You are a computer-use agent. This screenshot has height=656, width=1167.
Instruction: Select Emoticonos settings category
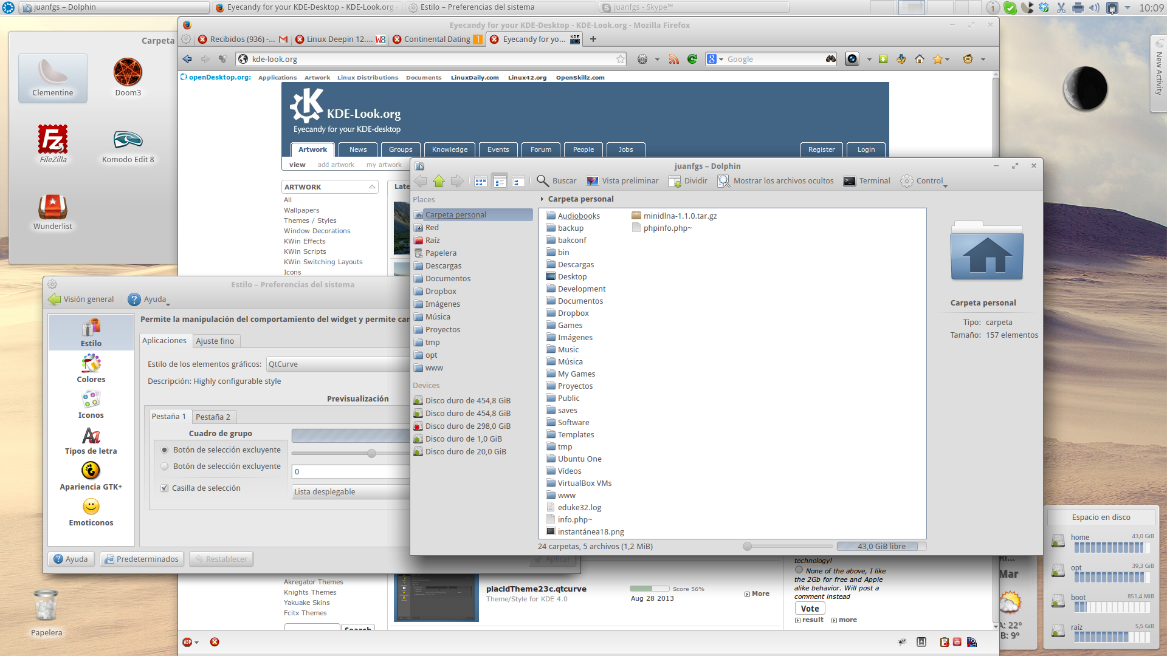[x=91, y=512]
